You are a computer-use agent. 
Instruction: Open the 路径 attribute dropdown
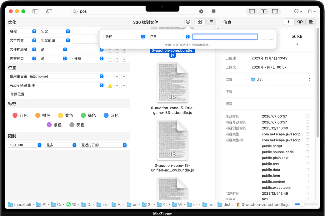click(124, 37)
